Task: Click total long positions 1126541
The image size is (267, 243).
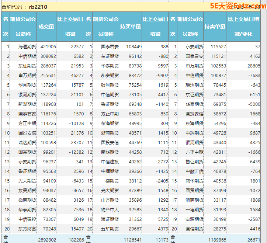Action: [x=133, y=240]
